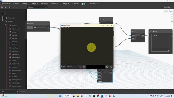174x98 pixels.
Task: Revert changes in the Python Script editor
Action: (x=111, y=67)
